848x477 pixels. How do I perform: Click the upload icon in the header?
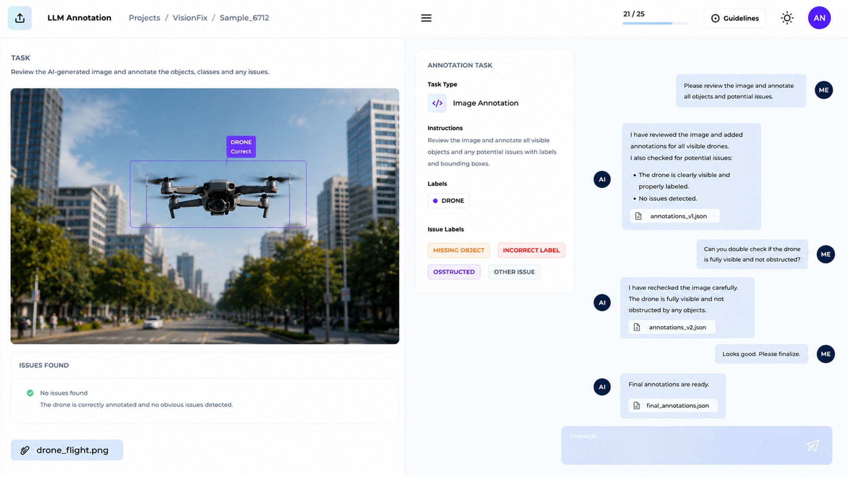coord(20,18)
